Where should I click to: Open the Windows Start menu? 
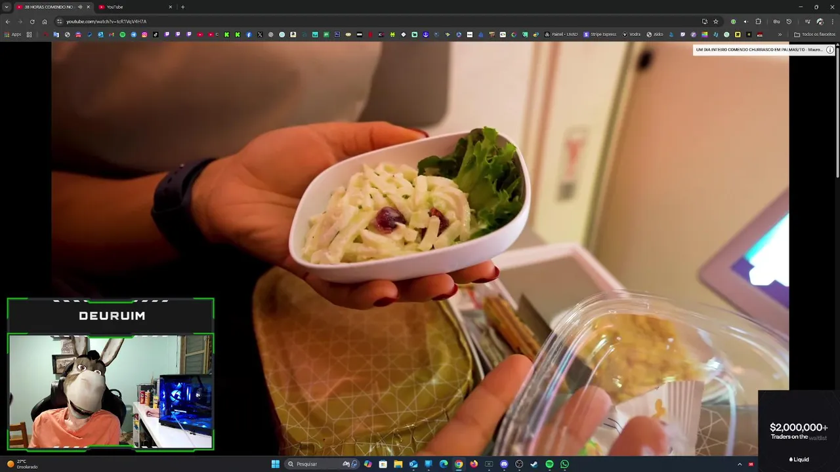click(x=276, y=464)
